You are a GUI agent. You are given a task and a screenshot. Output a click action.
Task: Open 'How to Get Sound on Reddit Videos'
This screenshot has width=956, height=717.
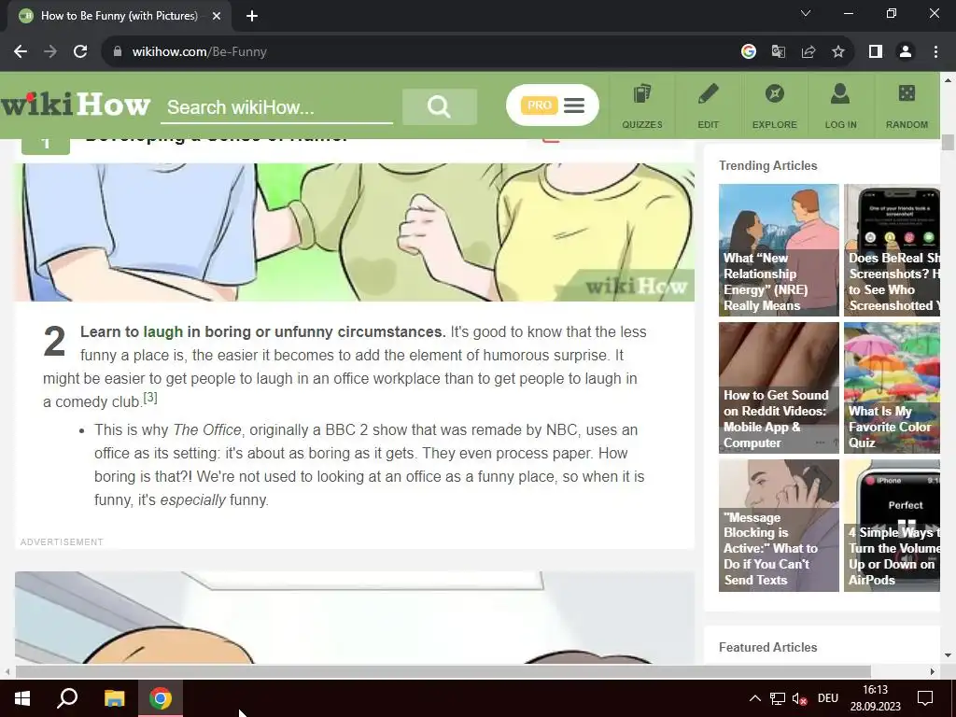pyautogui.click(x=779, y=387)
